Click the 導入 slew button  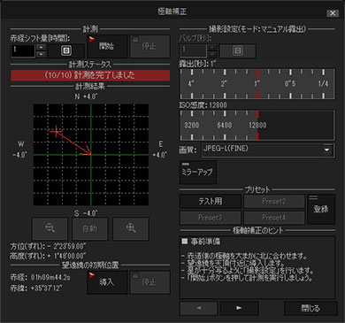click(x=107, y=283)
